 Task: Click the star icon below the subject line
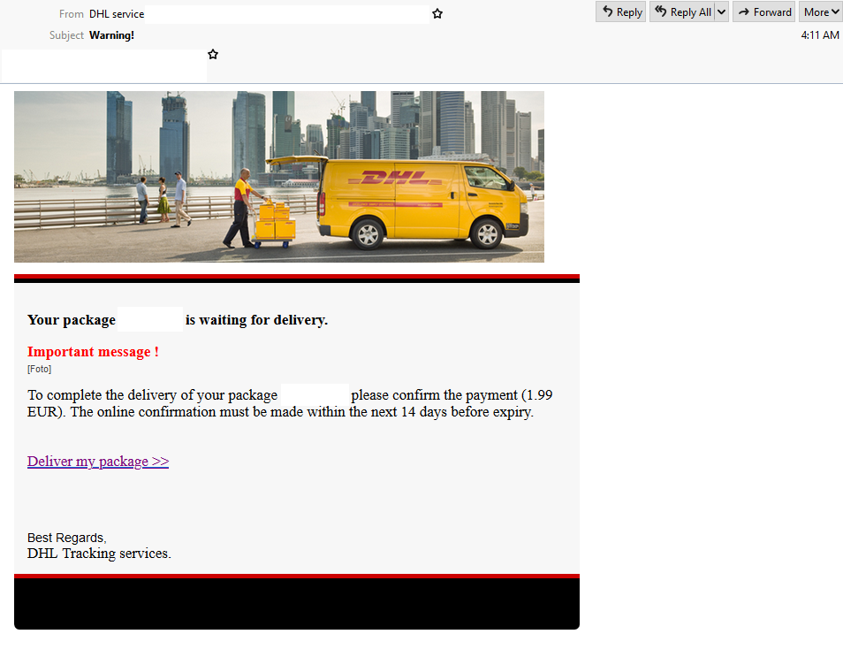[x=212, y=54]
